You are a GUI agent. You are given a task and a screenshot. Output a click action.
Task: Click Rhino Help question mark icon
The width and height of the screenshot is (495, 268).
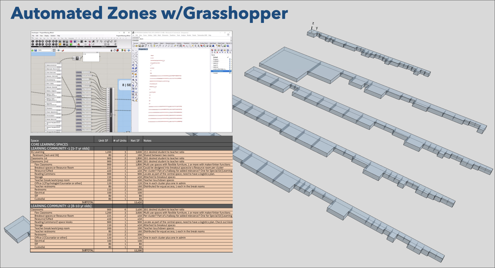tap(228, 46)
